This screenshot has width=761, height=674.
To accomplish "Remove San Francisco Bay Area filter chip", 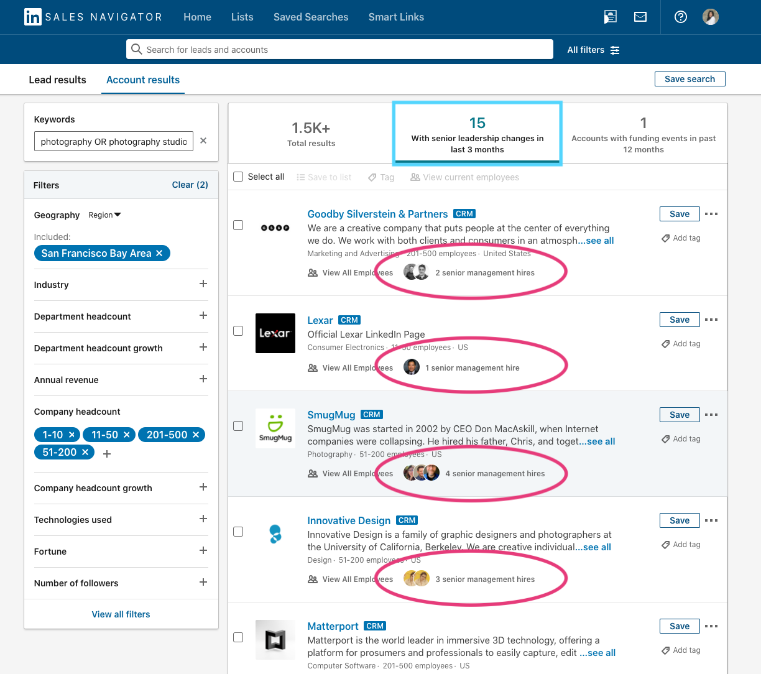I will [159, 253].
